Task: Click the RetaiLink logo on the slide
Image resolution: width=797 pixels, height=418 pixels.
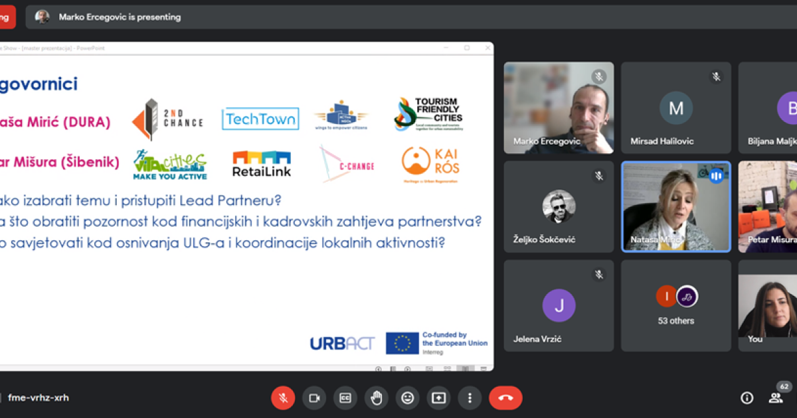Action: click(261, 165)
